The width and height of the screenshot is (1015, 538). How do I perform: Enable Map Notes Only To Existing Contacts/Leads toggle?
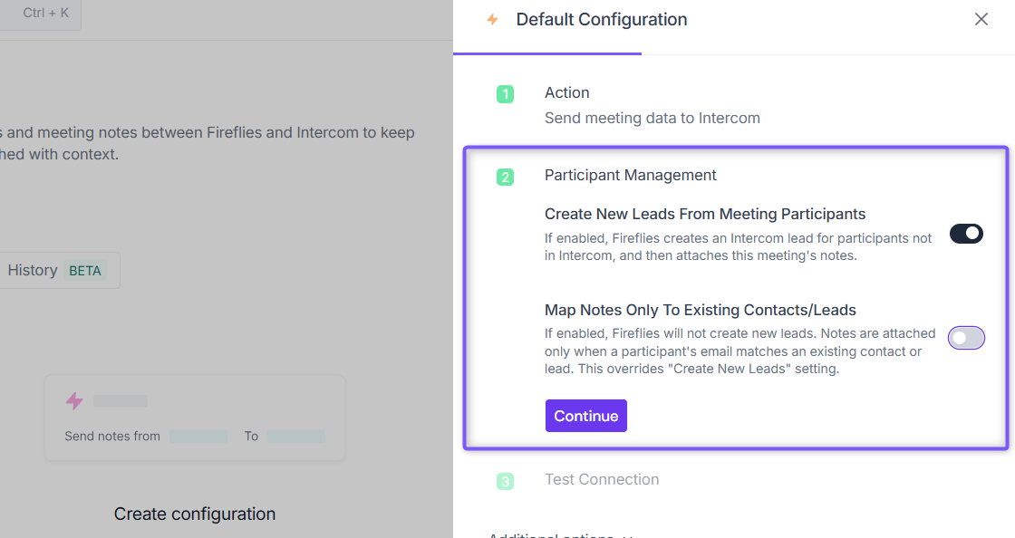[x=966, y=338]
